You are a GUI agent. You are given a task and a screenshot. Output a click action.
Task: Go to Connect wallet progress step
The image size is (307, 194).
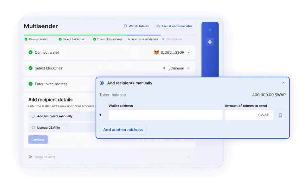[x=36, y=39]
